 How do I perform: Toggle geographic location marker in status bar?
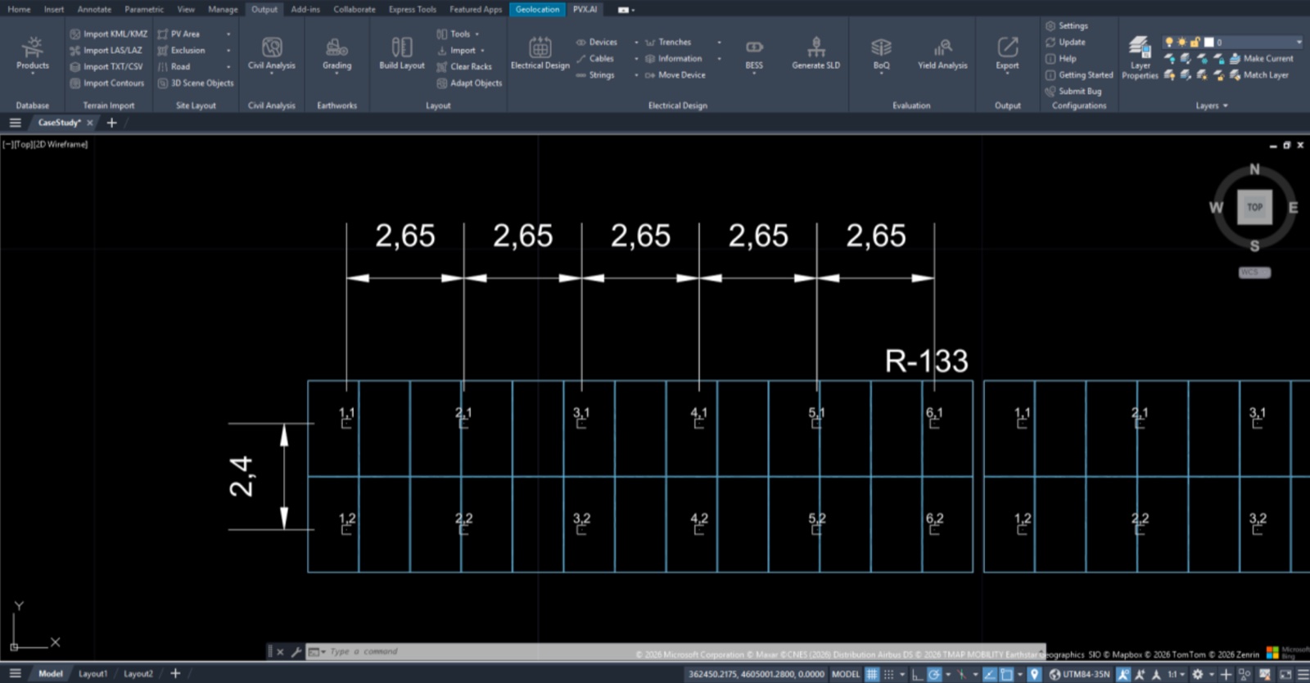point(1035,674)
